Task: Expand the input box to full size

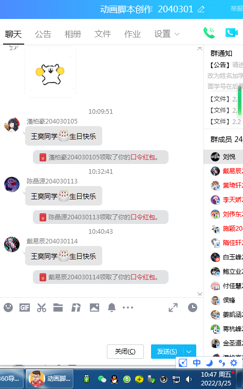Action: (x=173, y=308)
